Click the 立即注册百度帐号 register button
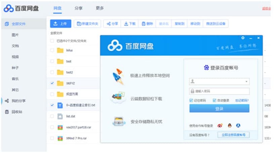 tap(233, 135)
